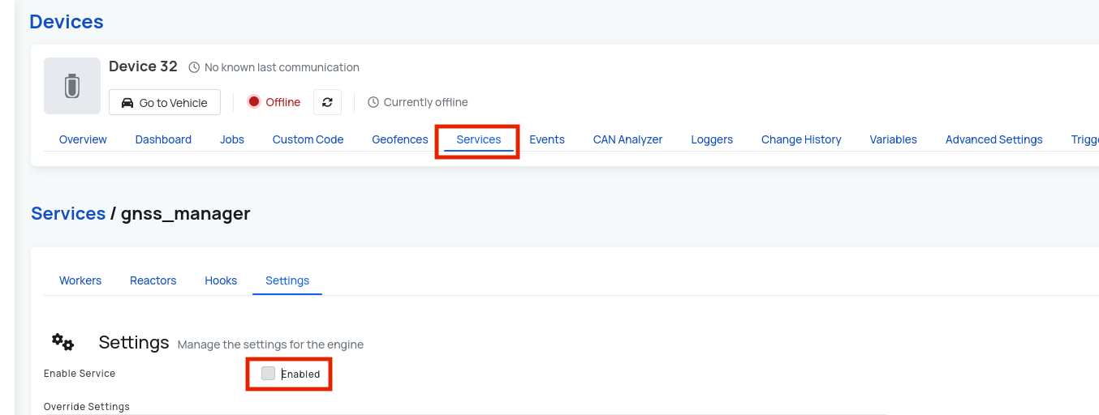
Task: Select the Custom Code tab
Action: click(x=308, y=139)
